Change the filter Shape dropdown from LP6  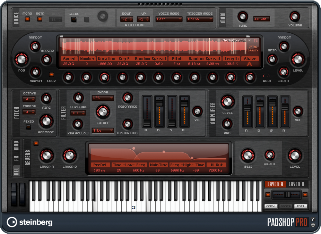[103, 98]
